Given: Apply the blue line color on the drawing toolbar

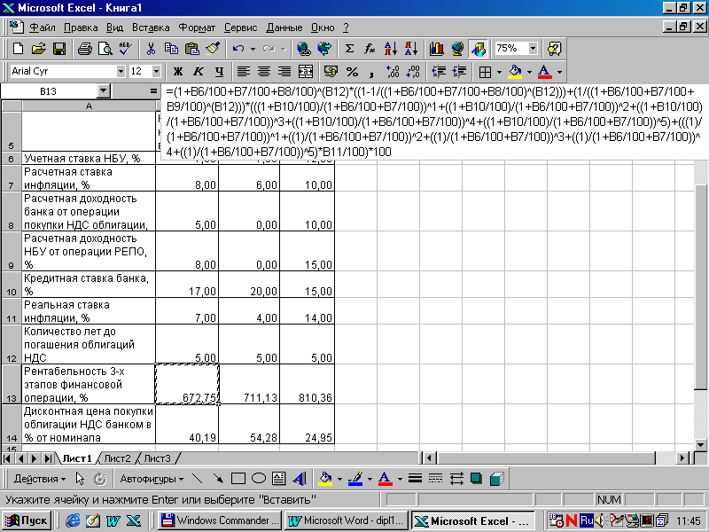Looking at the screenshot, I should pyautogui.click(x=355, y=479).
